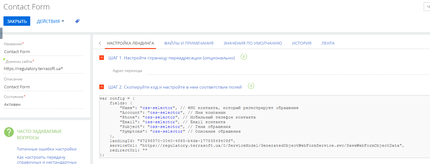Open the ДЕЙСТВИЯ dropdown menu

click(50, 21)
